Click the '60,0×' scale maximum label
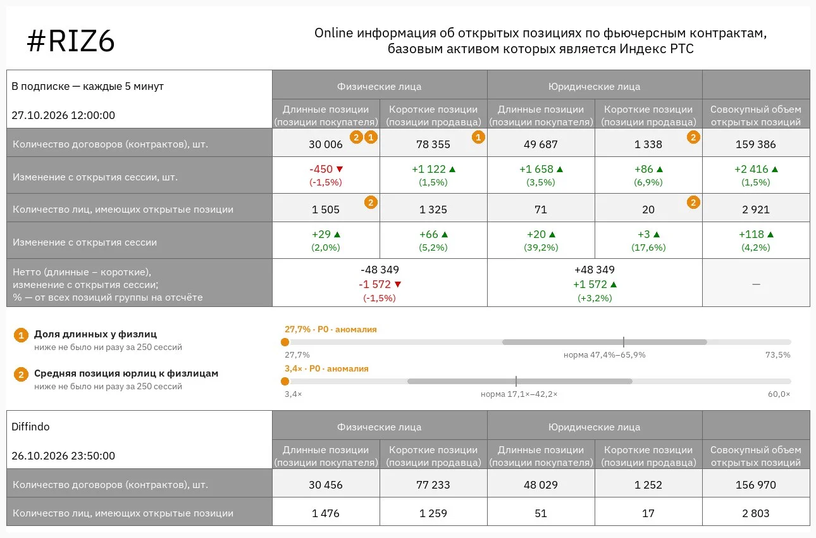Viewport: 816px width, 538px height. pyautogui.click(x=779, y=394)
